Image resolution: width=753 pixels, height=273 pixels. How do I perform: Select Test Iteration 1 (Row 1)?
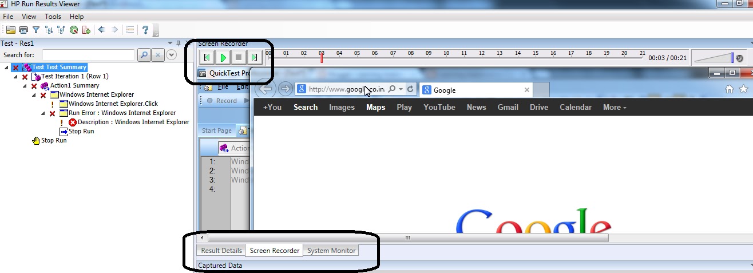coord(75,77)
